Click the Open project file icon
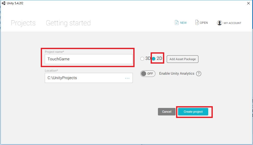The height and width of the screenshot is (145, 253). pyautogui.click(x=197, y=23)
